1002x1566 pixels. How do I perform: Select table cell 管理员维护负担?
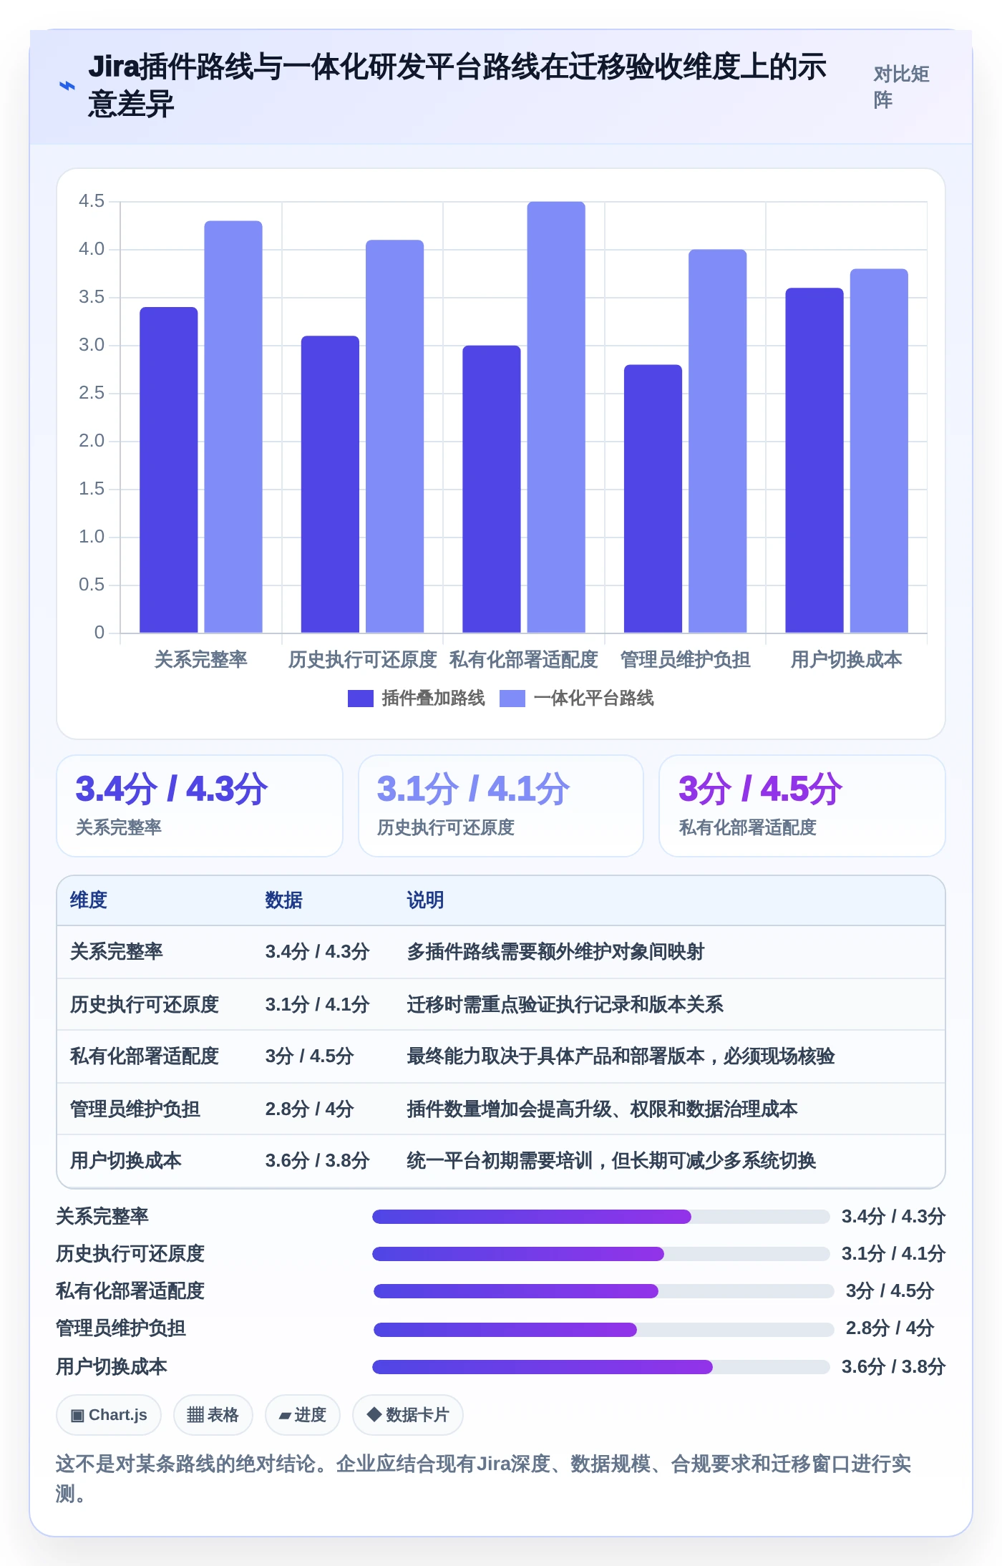(x=135, y=1109)
